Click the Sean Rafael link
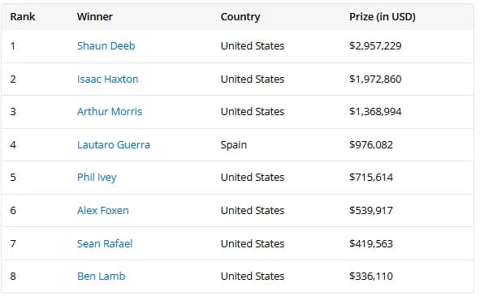Viewport: 480px width, 296px height. coord(105,244)
